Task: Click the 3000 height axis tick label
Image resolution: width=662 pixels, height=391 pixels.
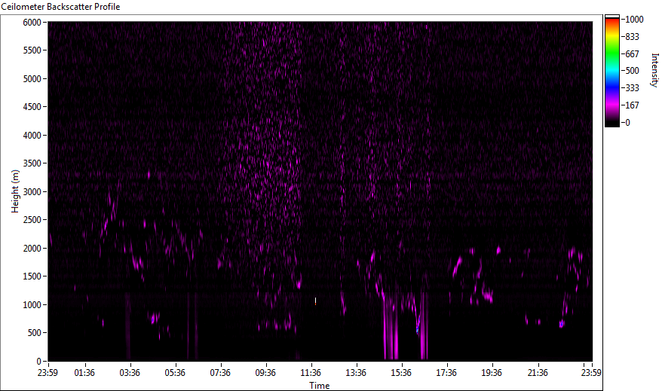Action: 32,192
